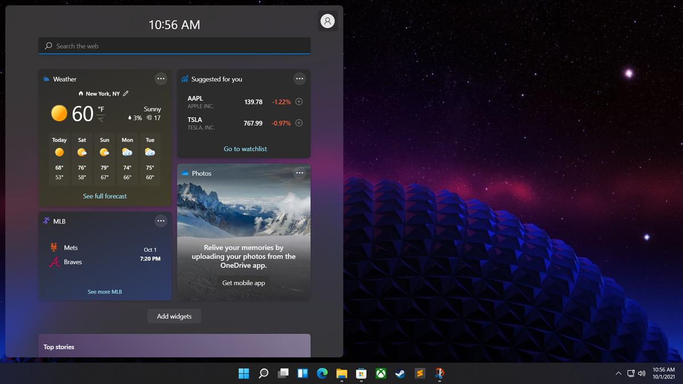
Task: Open the user profile avatar icon
Action: point(327,21)
